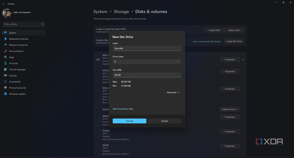The width and height of the screenshot is (294, 158).
Task: Click the Bluetooth & devices icon
Action: tap(5, 39)
